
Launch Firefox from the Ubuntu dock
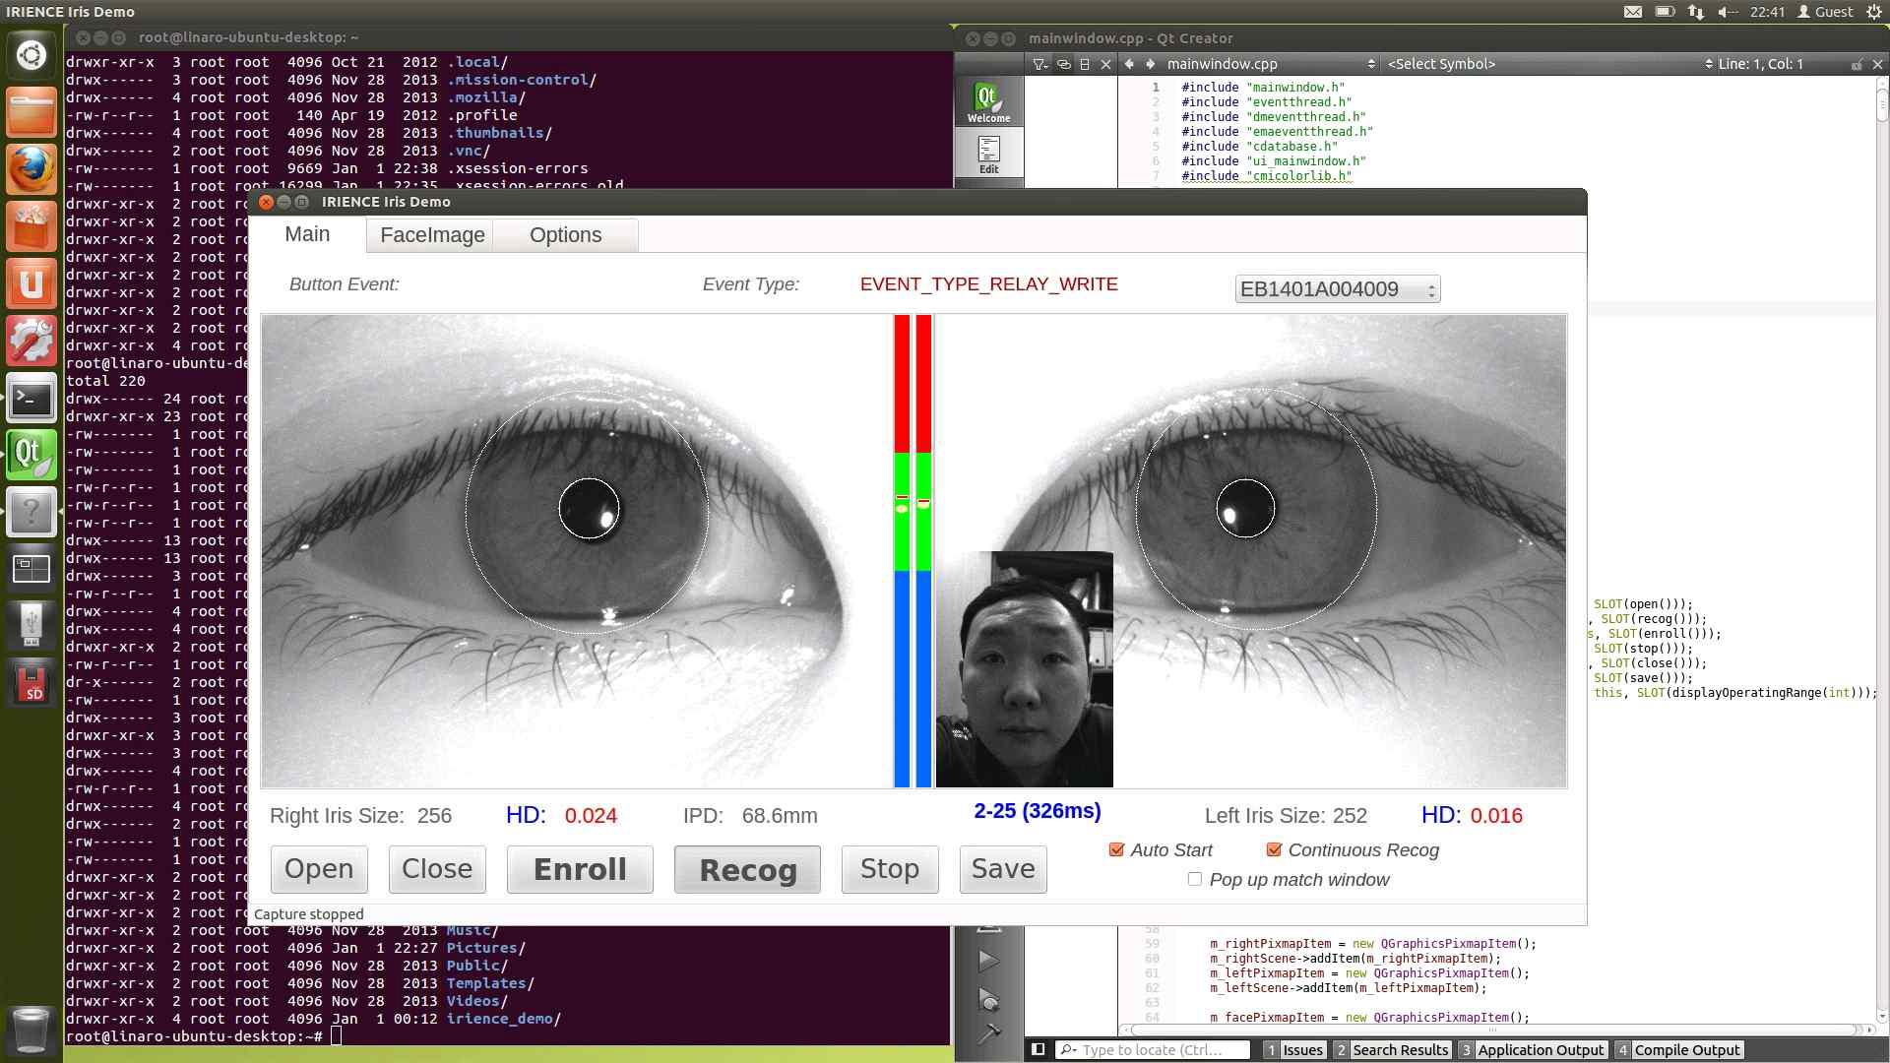[31, 169]
